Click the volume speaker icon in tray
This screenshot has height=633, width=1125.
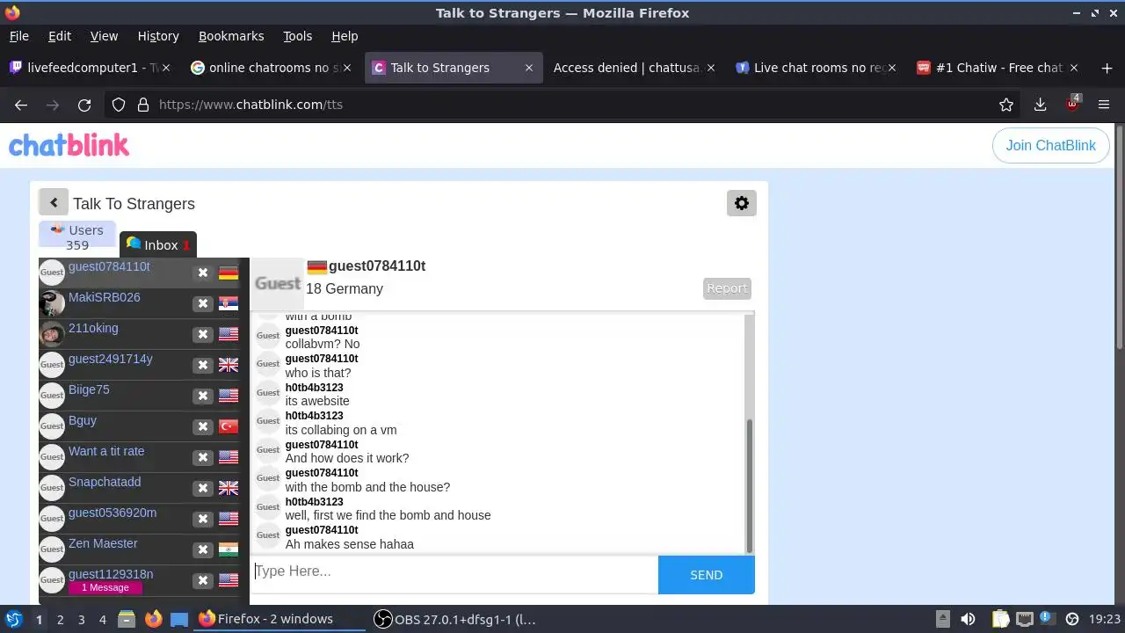point(969,619)
